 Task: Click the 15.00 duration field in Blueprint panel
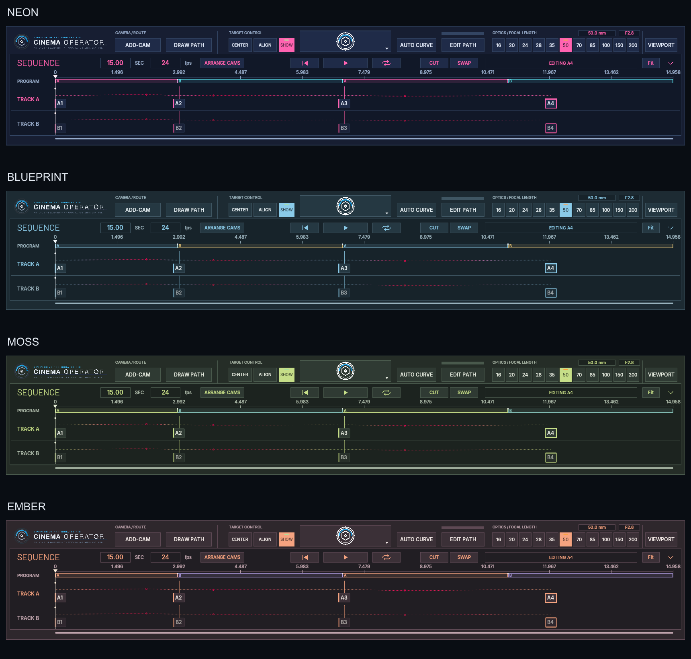[x=115, y=228]
